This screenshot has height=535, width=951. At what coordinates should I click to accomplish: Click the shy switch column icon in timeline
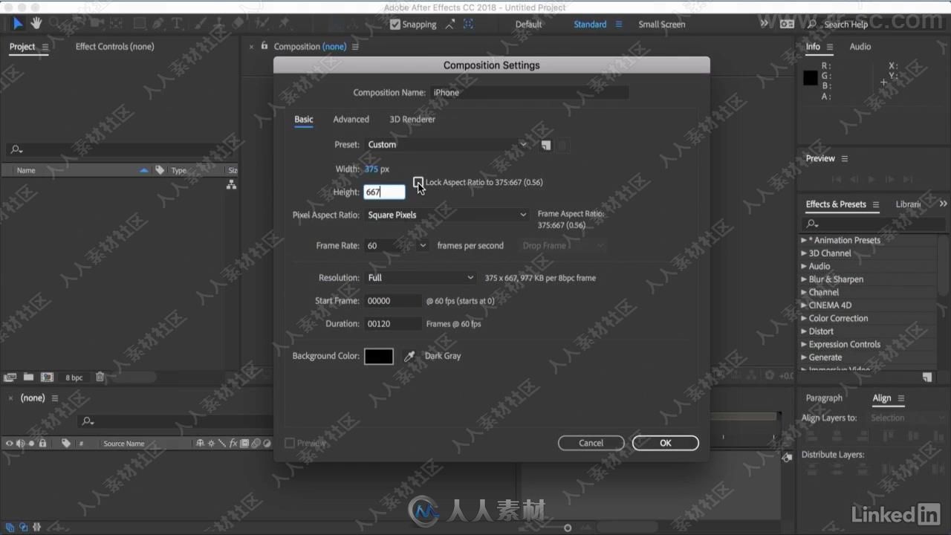(200, 444)
